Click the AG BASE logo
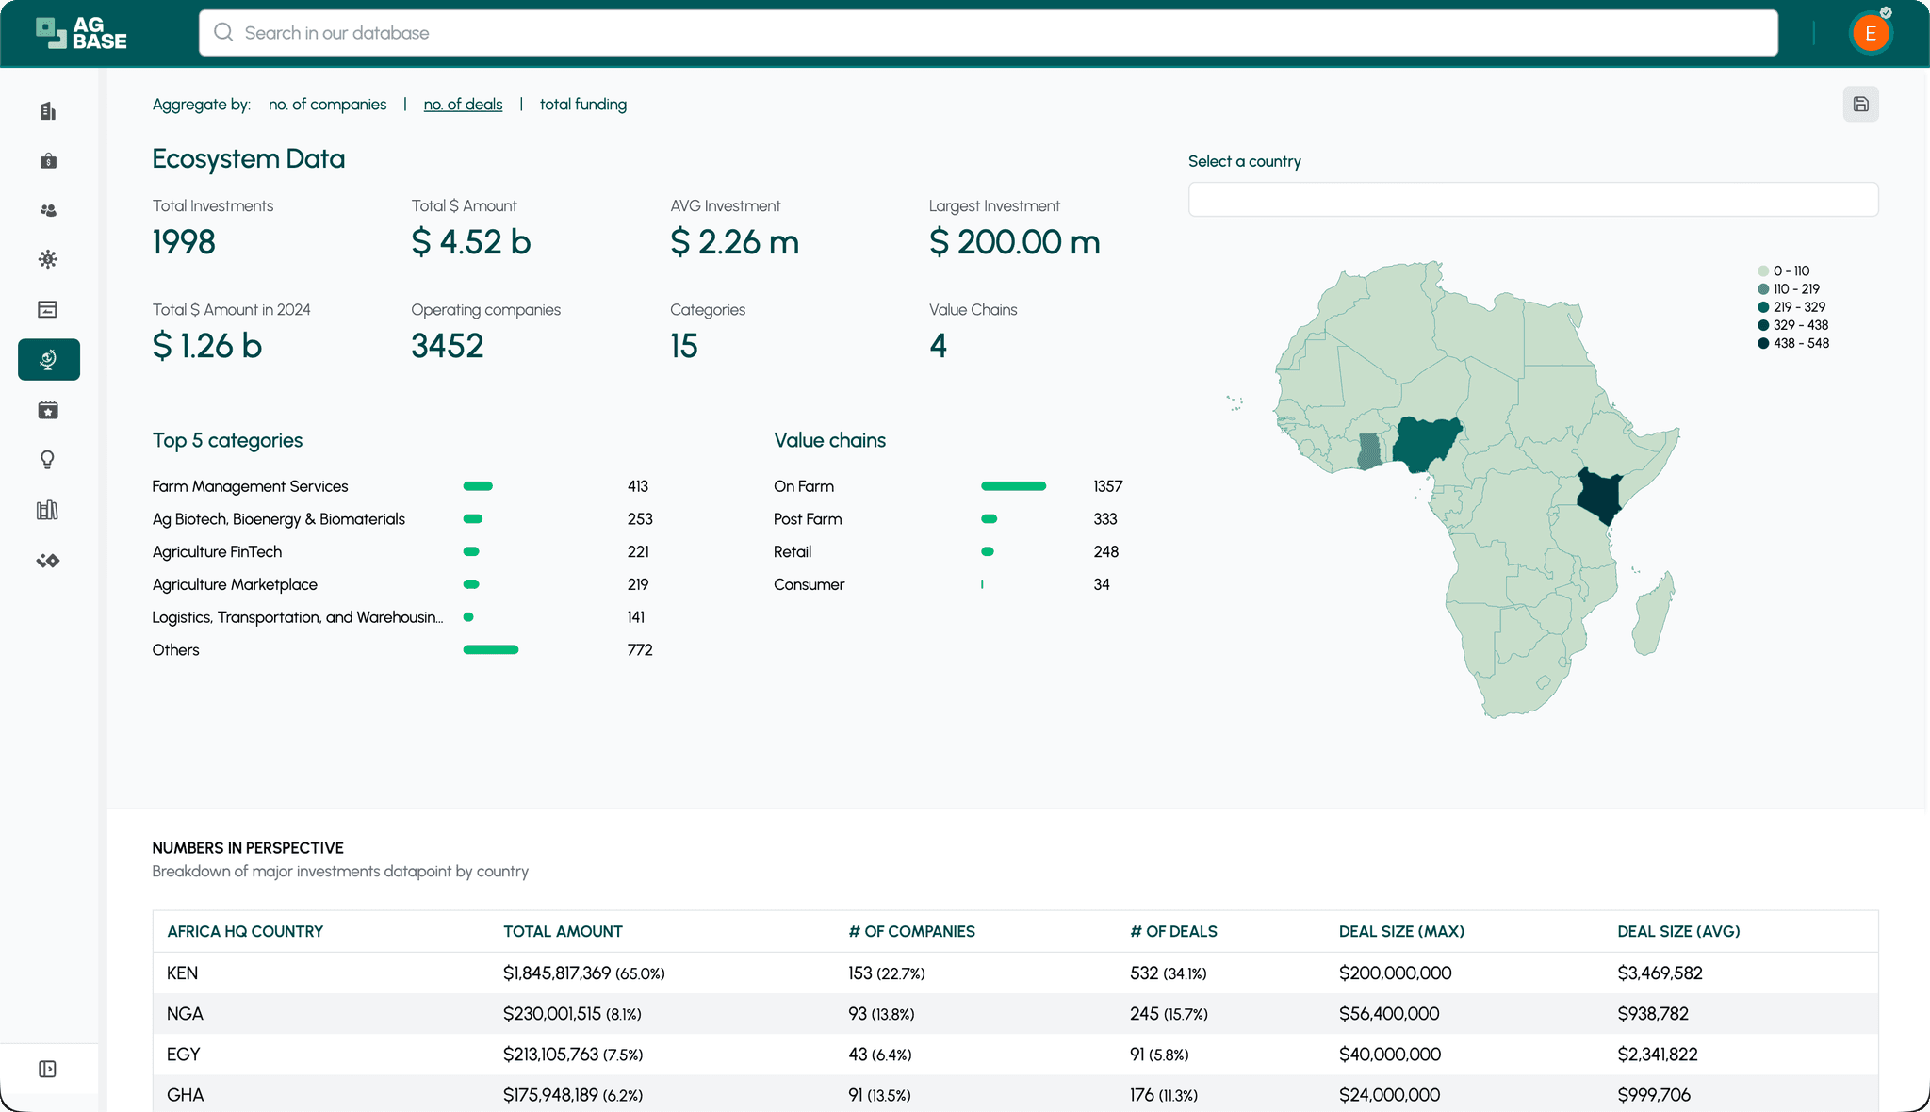 (x=81, y=33)
